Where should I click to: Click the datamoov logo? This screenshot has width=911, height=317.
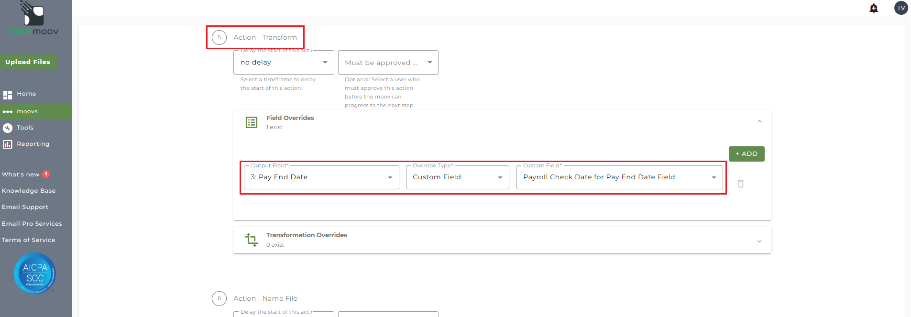click(34, 18)
